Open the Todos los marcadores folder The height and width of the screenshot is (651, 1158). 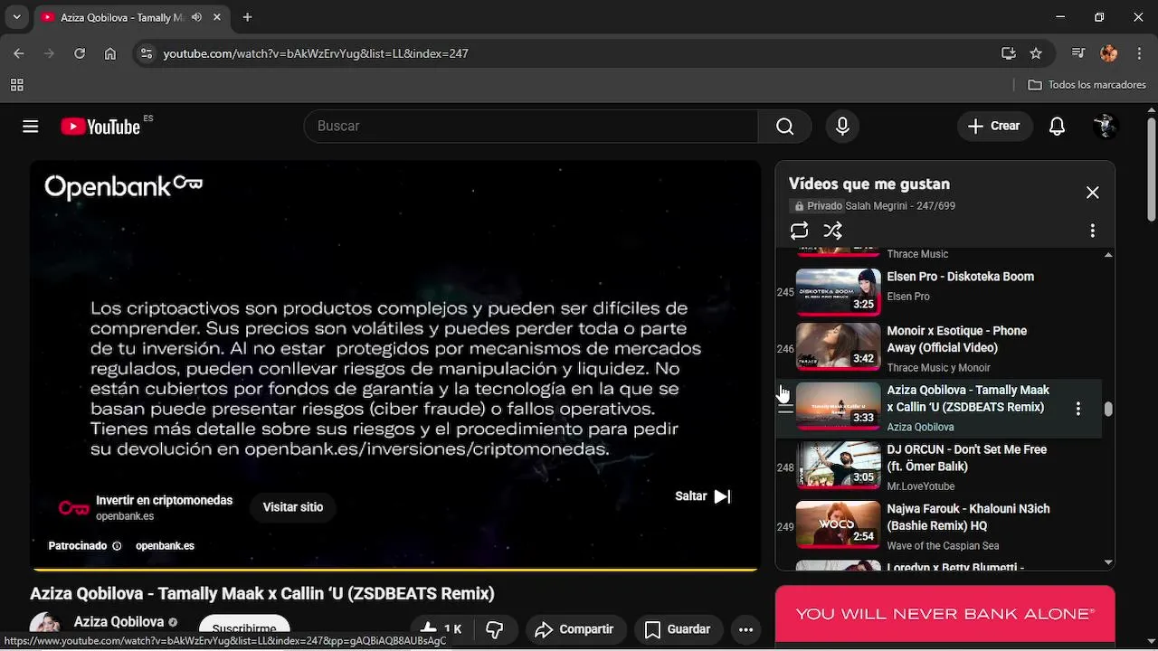[x=1087, y=85]
